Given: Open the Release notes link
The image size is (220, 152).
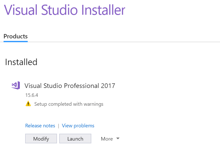Looking at the screenshot, I should [40, 126].
